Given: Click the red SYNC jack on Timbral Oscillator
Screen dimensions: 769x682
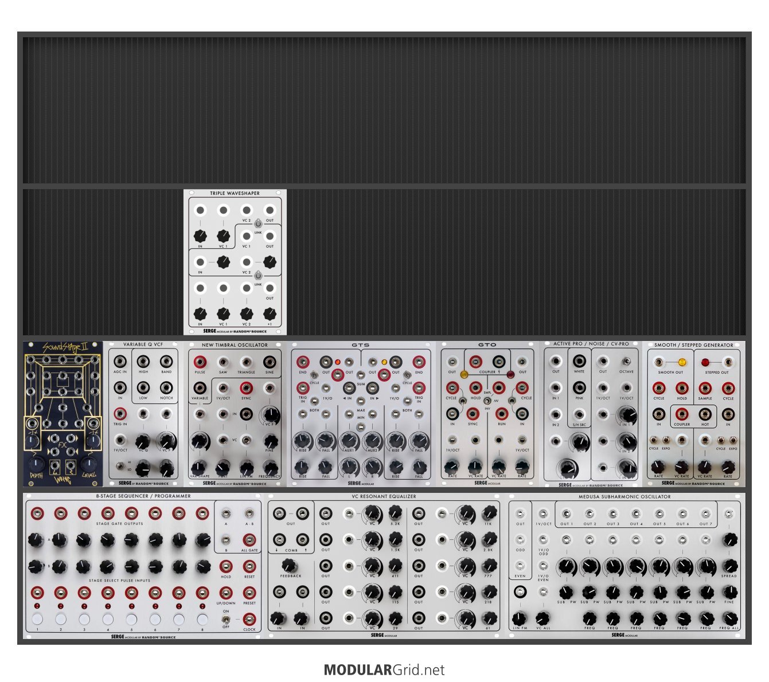Looking at the screenshot, I should (246, 387).
